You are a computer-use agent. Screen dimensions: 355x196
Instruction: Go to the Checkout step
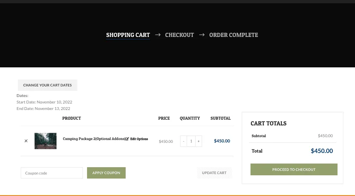(179, 35)
